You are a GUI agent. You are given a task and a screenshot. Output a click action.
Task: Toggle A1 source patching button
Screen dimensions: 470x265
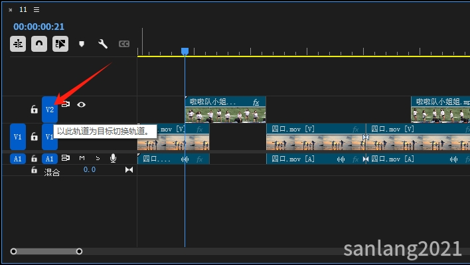point(18,159)
